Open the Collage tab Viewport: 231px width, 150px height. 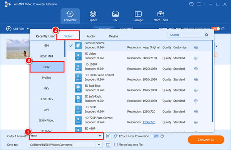pos(138,16)
